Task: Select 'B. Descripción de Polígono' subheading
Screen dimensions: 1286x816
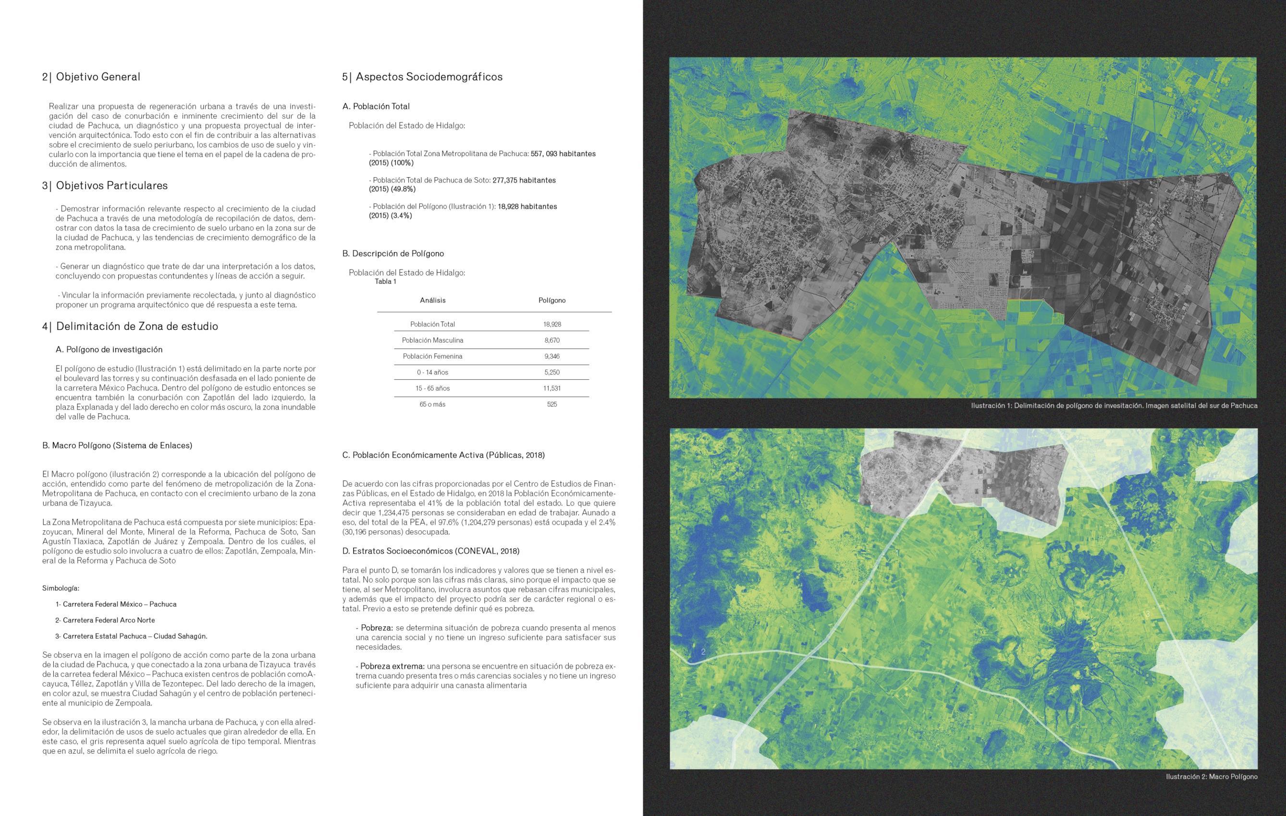Action: click(x=393, y=253)
